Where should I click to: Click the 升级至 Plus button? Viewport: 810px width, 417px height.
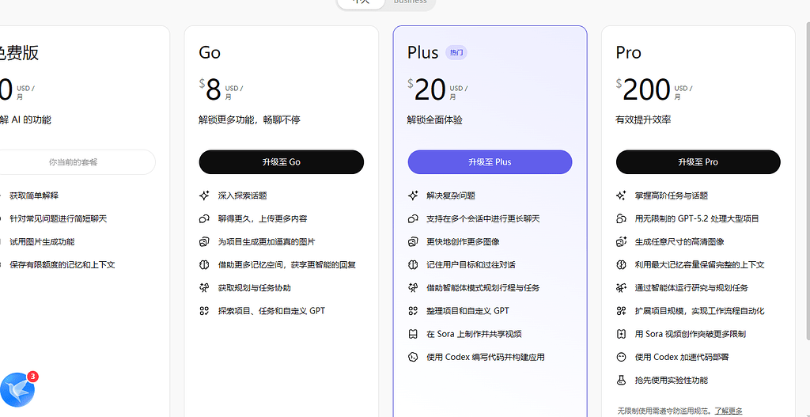[490, 161]
